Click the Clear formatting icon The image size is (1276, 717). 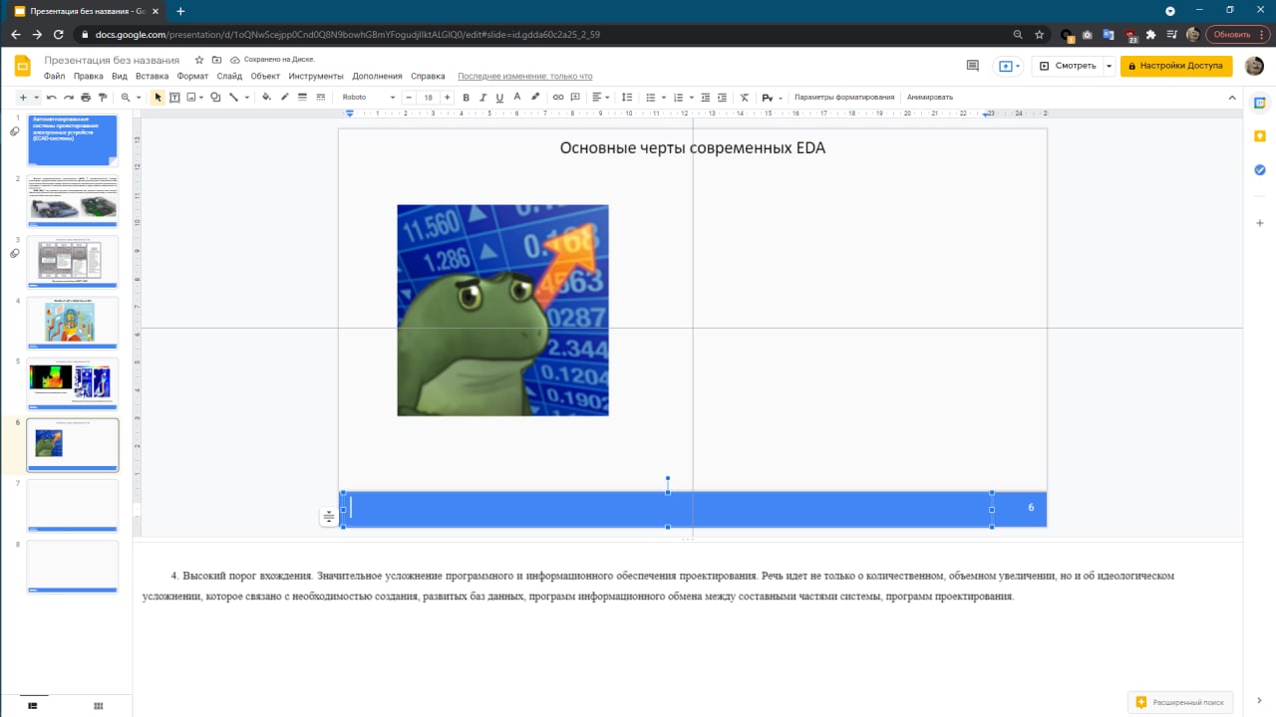(x=745, y=98)
